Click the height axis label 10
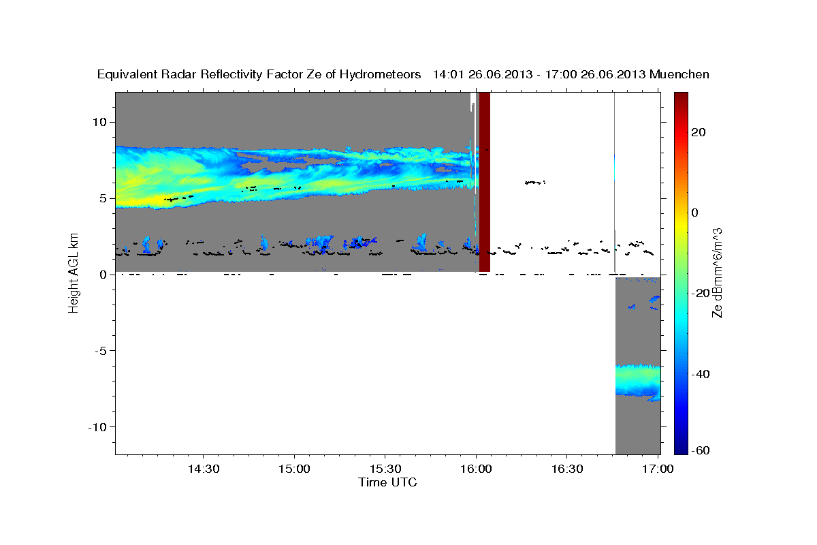This screenshot has width=817, height=545. pyautogui.click(x=100, y=122)
